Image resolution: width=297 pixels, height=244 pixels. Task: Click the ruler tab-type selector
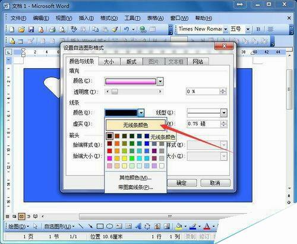pyautogui.click(x=8, y=52)
